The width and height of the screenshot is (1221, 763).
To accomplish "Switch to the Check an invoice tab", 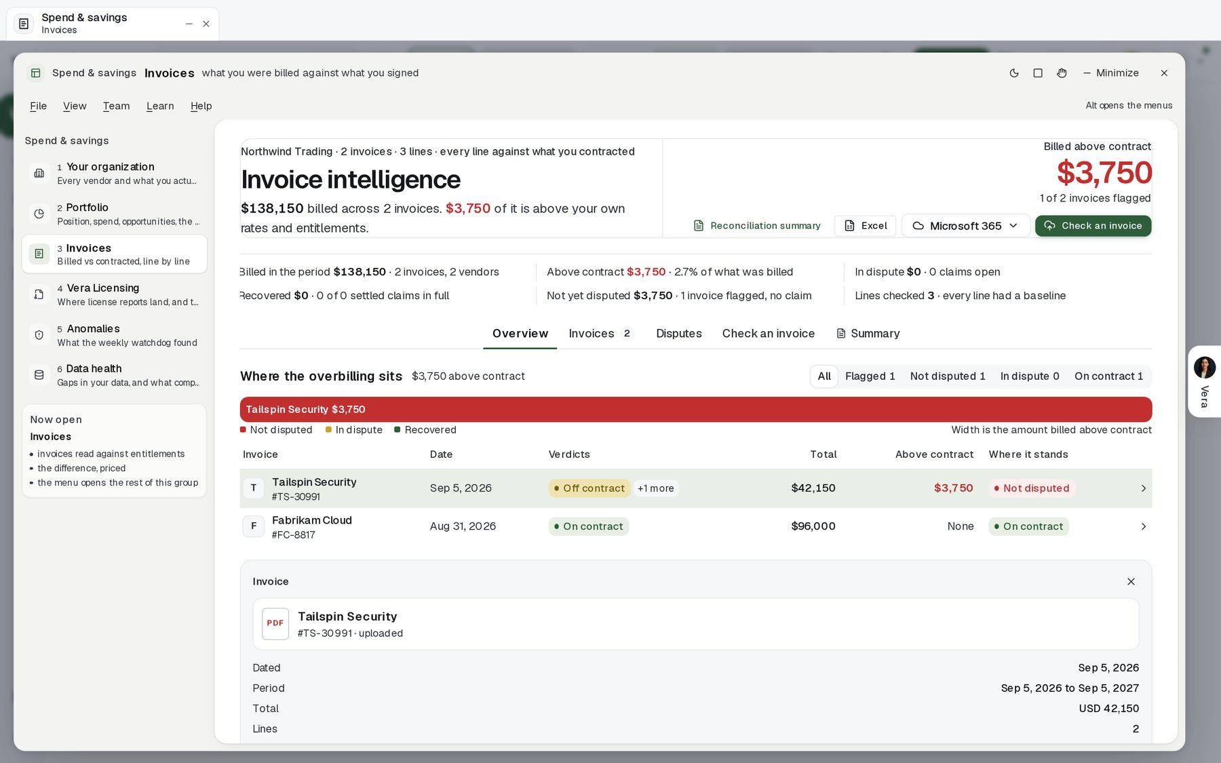I will pyautogui.click(x=769, y=334).
